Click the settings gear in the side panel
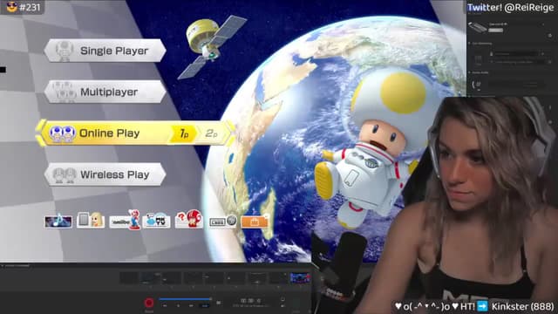558x314 pixels. pyautogui.click(x=550, y=35)
